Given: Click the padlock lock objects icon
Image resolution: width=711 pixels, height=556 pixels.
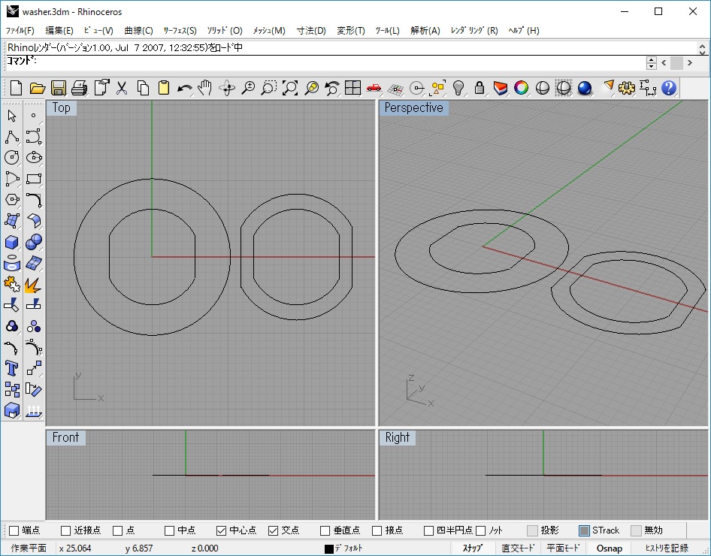Looking at the screenshot, I should point(480,88).
